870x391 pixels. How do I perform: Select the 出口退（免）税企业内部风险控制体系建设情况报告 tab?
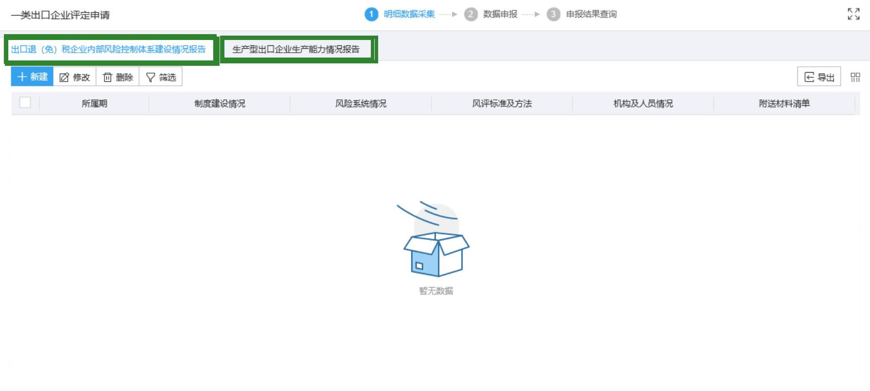coord(108,49)
